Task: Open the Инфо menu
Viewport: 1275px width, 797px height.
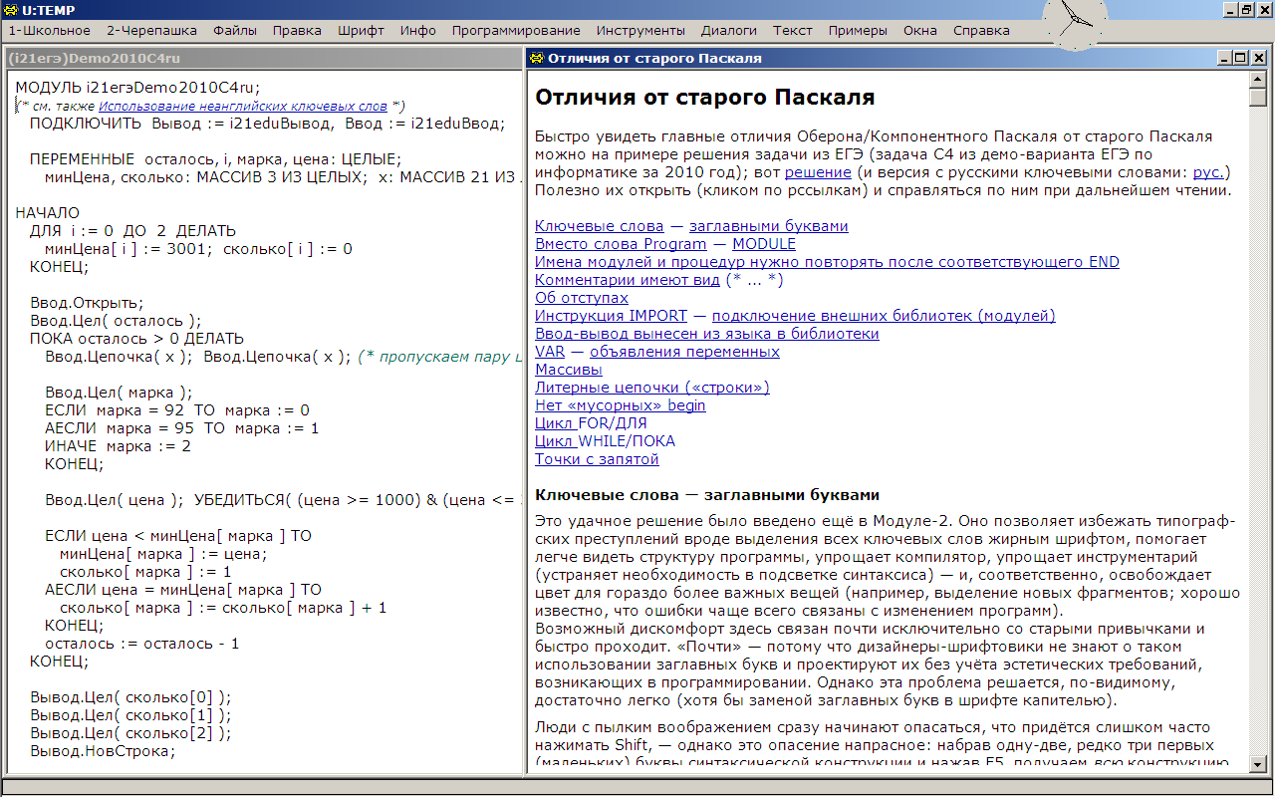Action: (x=418, y=31)
